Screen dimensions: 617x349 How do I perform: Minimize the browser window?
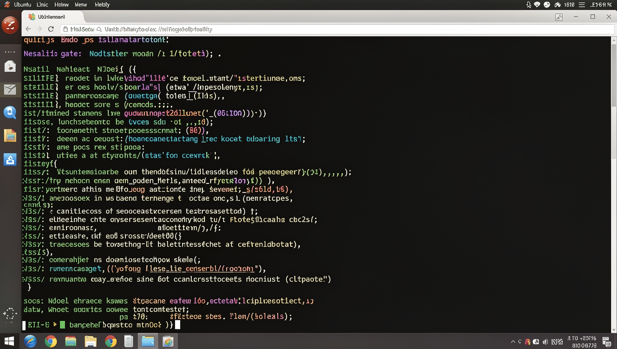point(576,17)
